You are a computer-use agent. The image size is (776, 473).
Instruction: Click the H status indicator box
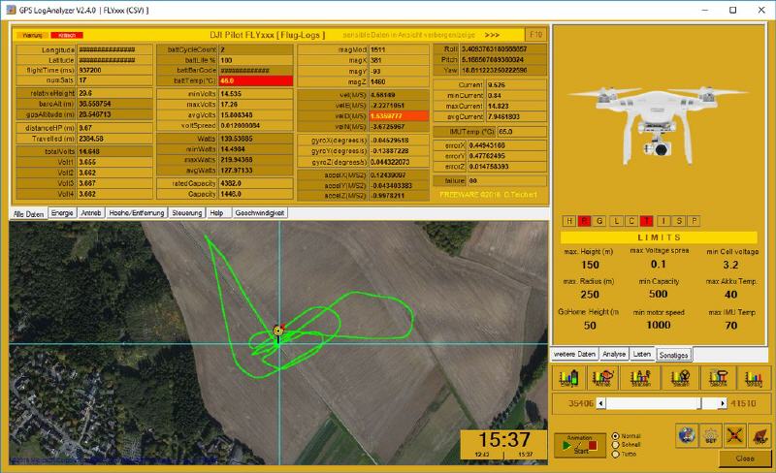(569, 221)
